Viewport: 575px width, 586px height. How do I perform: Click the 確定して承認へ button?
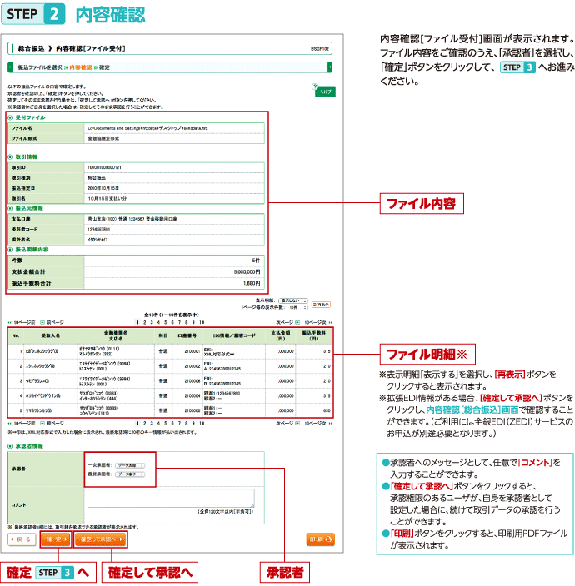(x=101, y=539)
